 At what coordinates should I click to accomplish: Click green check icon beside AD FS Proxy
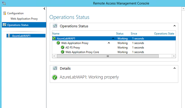(63, 47)
